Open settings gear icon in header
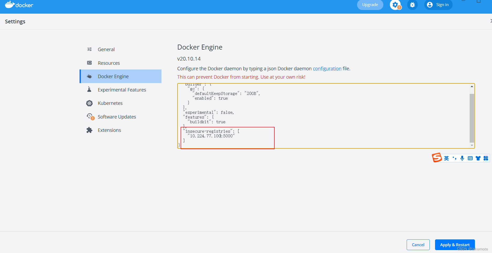 (x=395, y=5)
